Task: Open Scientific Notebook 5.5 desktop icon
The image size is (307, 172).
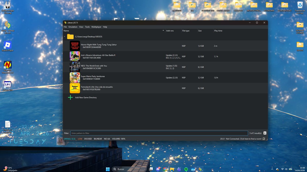Action: tap(8, 67)
